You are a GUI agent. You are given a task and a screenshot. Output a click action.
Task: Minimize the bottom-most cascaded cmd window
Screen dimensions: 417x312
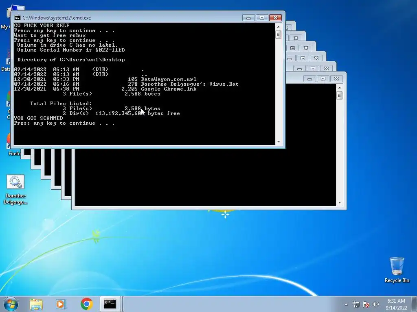pos(309,79)
